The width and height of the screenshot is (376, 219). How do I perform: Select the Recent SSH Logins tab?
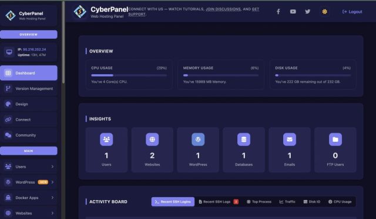tap(173, 202)
